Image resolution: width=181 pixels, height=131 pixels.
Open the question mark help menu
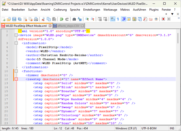tap(175, 10)
